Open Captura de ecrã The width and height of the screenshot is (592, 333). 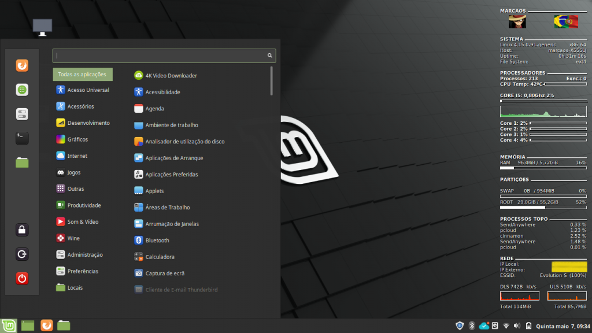coord(160,273)
